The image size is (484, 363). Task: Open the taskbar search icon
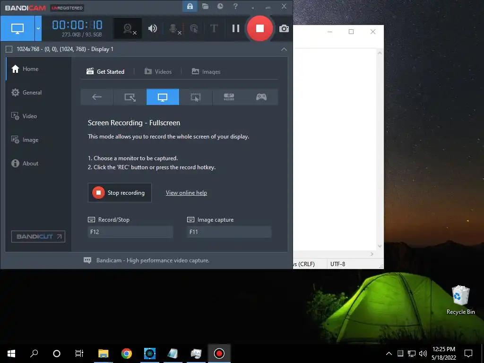[x=34, y=354]
